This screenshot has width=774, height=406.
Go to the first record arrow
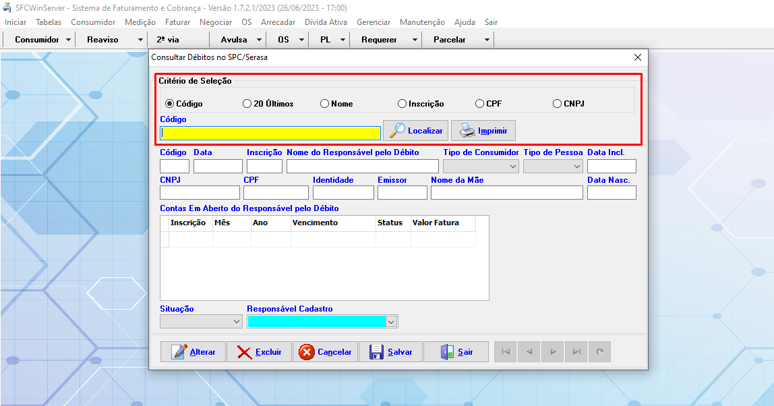coord(506,352)
